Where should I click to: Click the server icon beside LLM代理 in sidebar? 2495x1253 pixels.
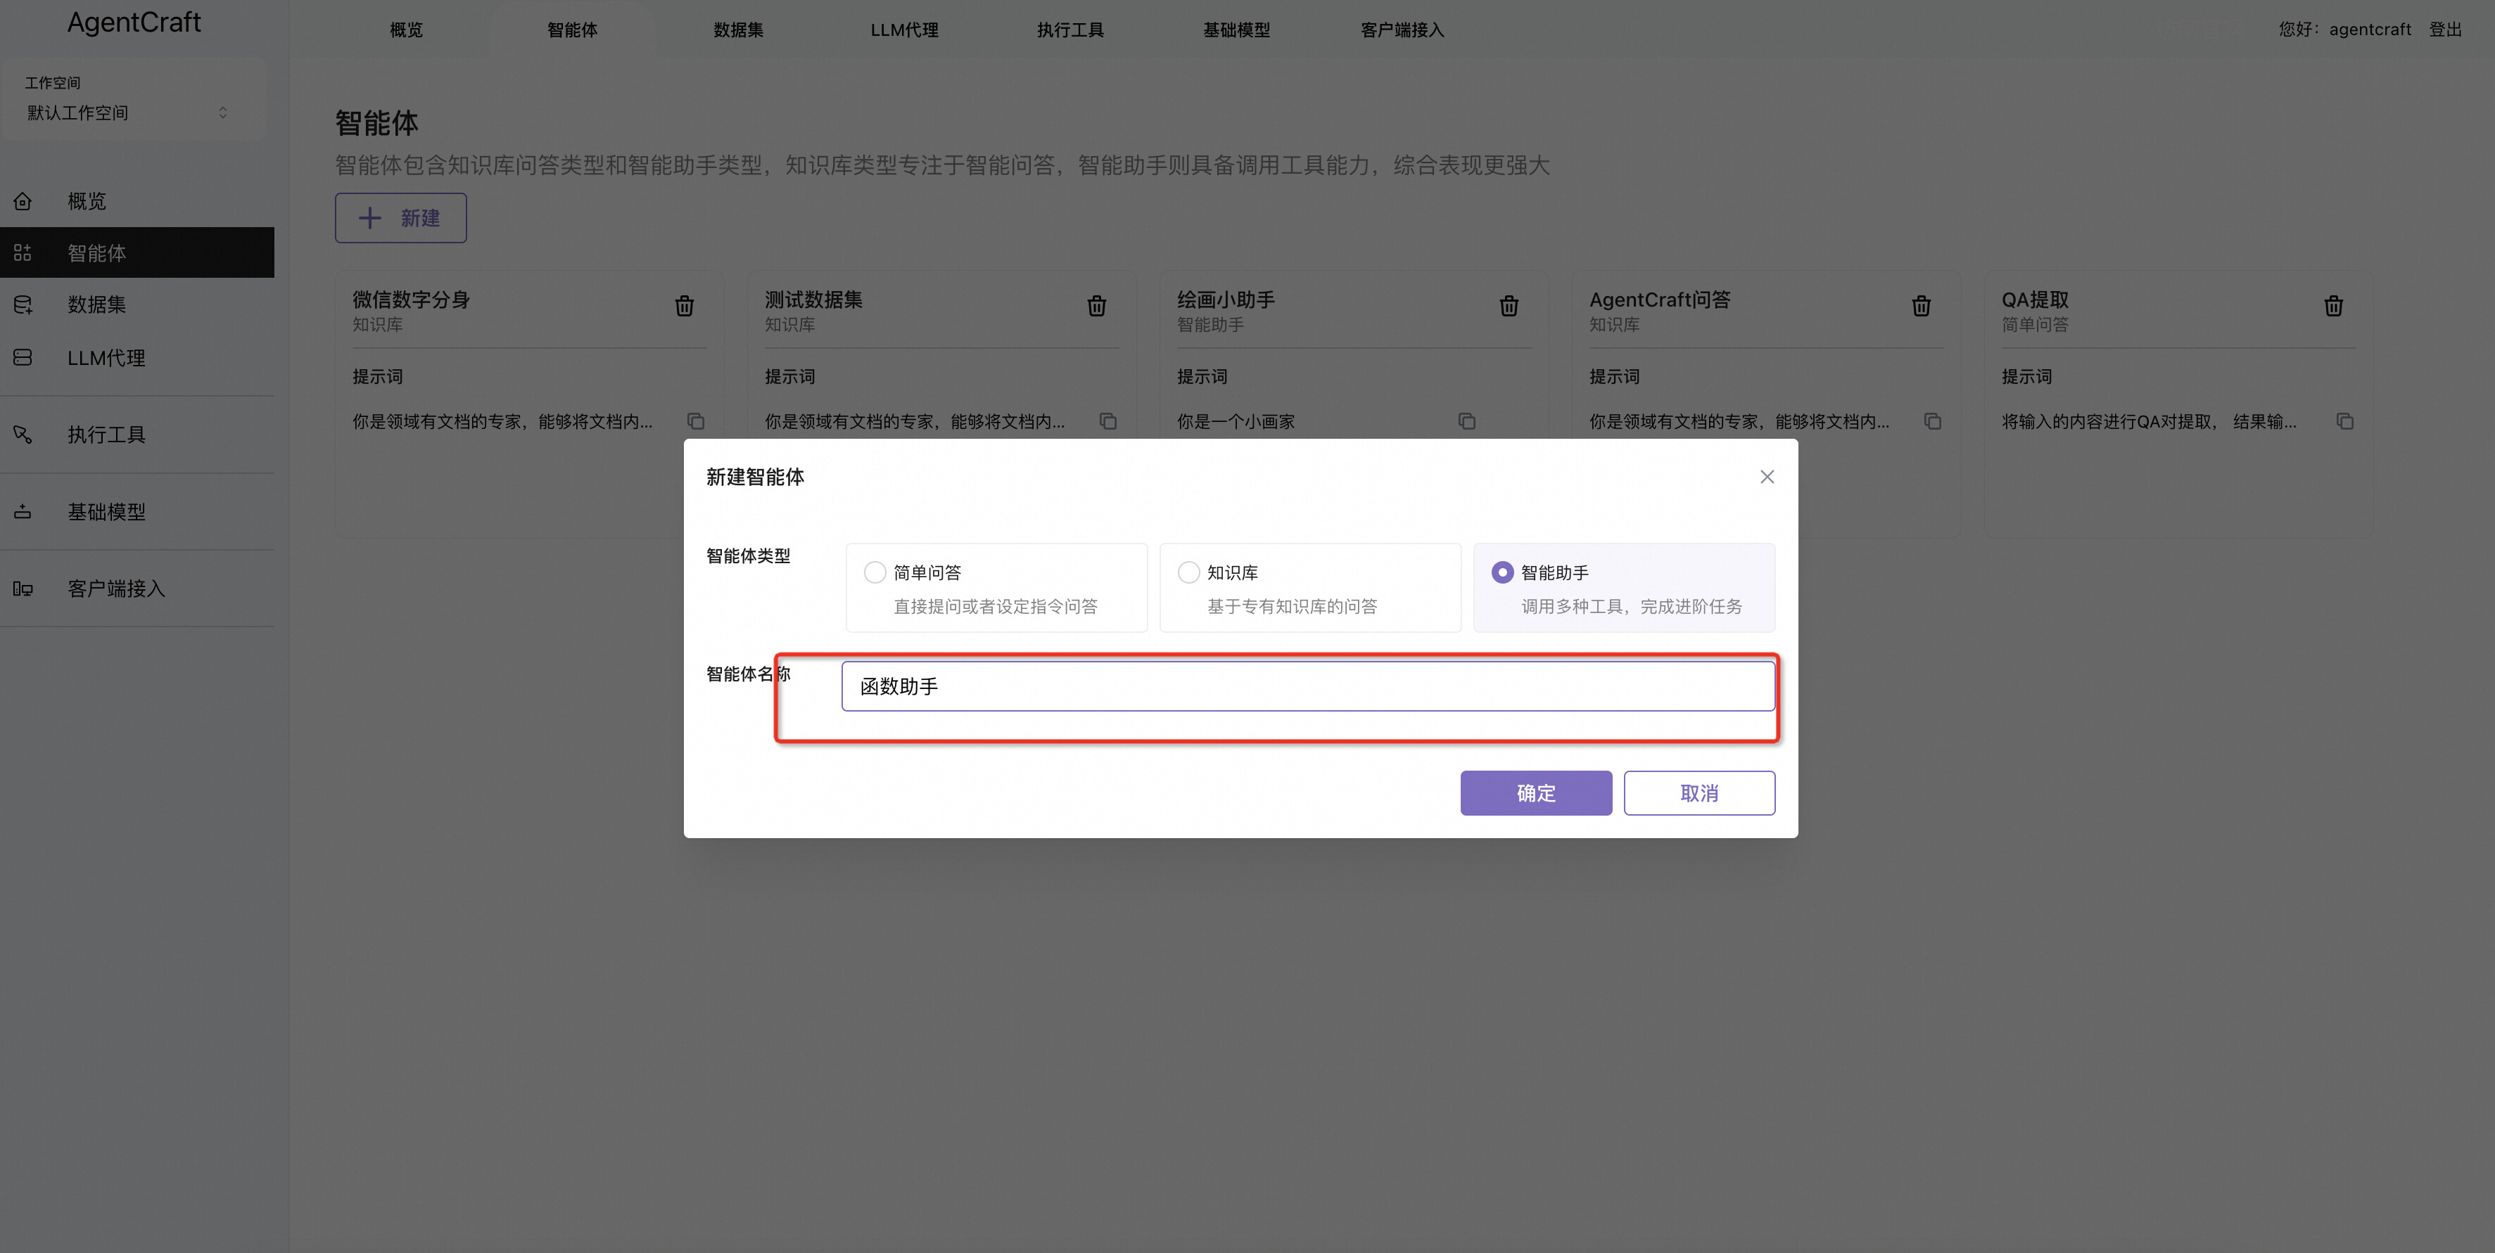(23, 357)
